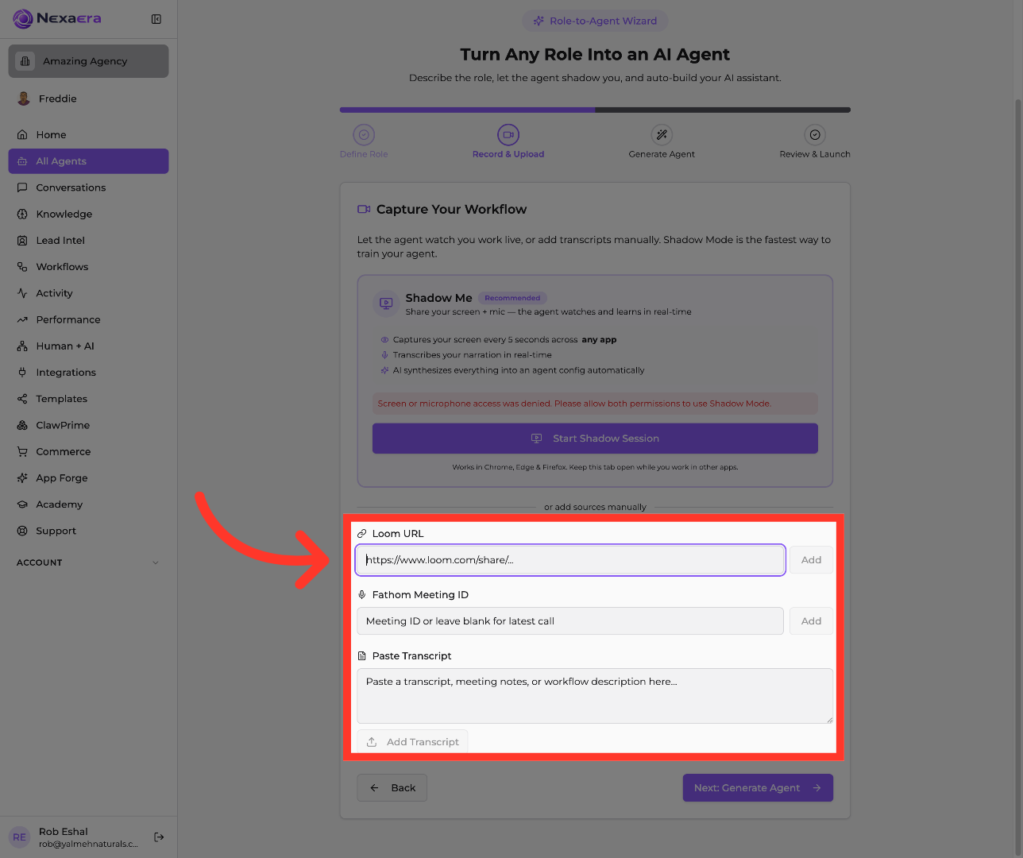Expand the ACCOUNT section chevron
The image size is (1023, 858).
tap(156, 562)
